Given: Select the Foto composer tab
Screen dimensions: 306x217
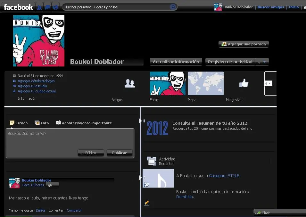Looking at the screenshot, I should pyautogui.click(x=42, y=123).
